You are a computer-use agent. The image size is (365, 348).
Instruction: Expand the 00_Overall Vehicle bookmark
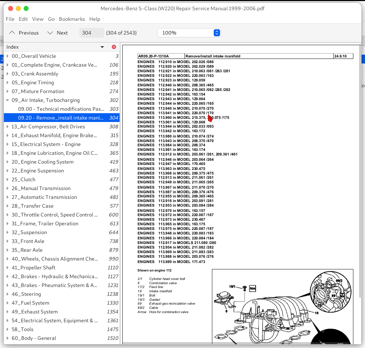[7, 56]
